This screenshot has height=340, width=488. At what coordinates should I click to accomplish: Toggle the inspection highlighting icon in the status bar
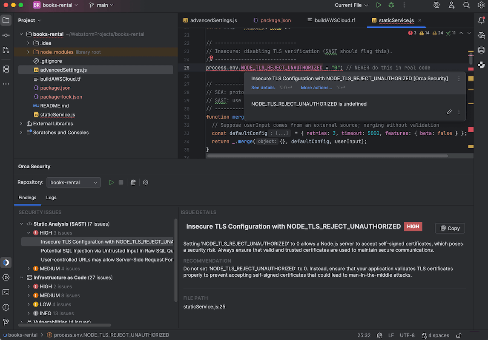[x=379, y=335]
